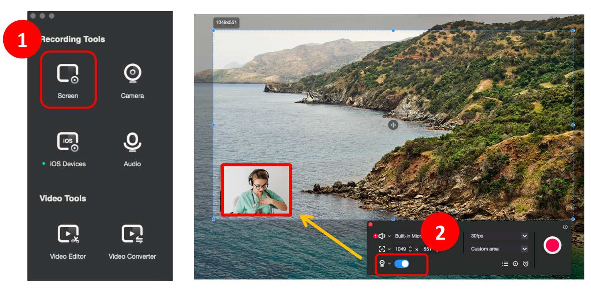Screen dimensions: 591x289
Task: Click the help question mark icon
Action: (x=565, y=227)
